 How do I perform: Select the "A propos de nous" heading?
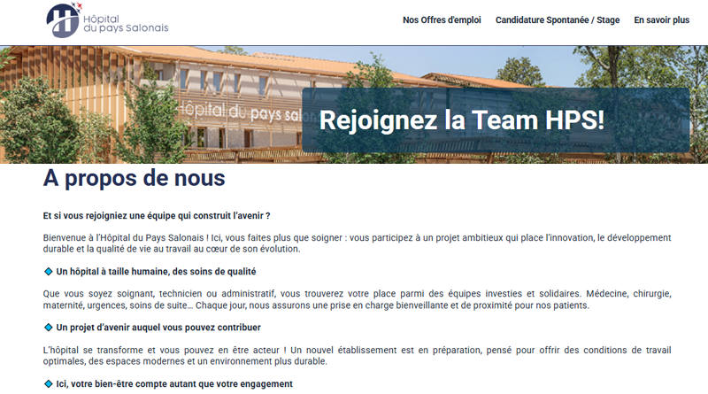134,179
